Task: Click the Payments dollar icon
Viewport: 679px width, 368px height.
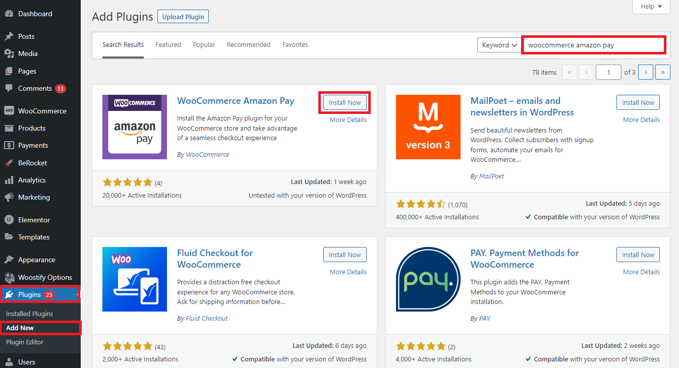Action: tap(9, 145)
